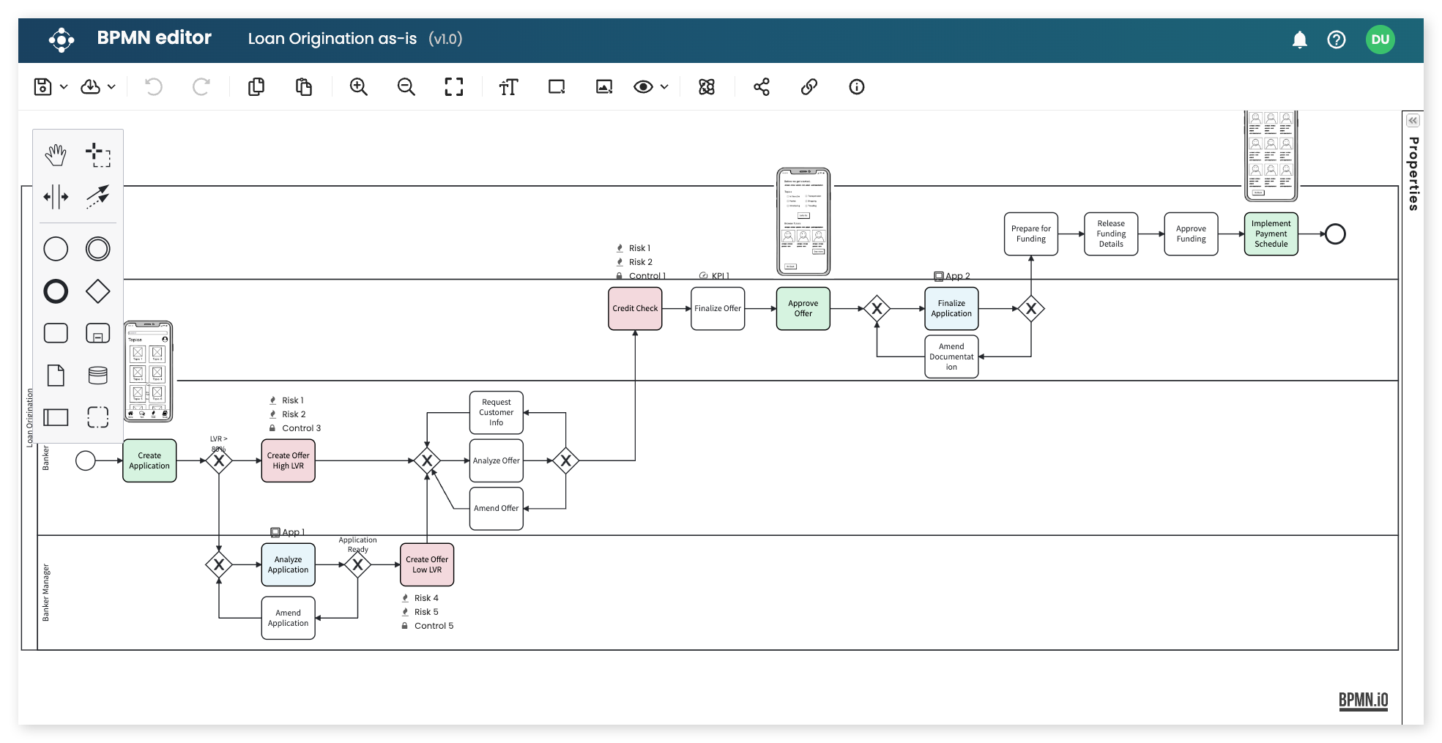Click the DU user avatar
Viewport: 1442px width, 743px height.
[x=1380, y=40]
